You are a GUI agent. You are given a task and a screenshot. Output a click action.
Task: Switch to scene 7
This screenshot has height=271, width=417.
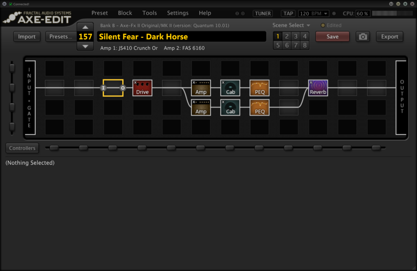pos(296,45)
